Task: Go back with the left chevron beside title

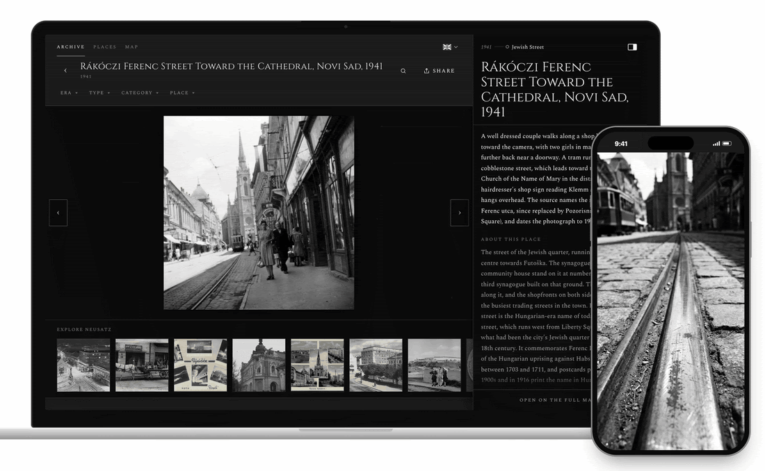Action: (65, 70)
